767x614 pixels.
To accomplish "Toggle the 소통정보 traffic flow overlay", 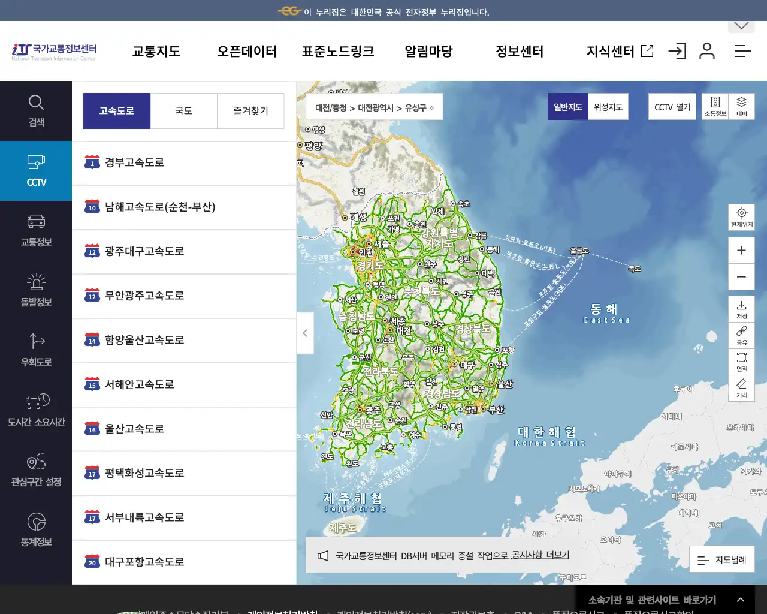I will [x=716, y=106].
